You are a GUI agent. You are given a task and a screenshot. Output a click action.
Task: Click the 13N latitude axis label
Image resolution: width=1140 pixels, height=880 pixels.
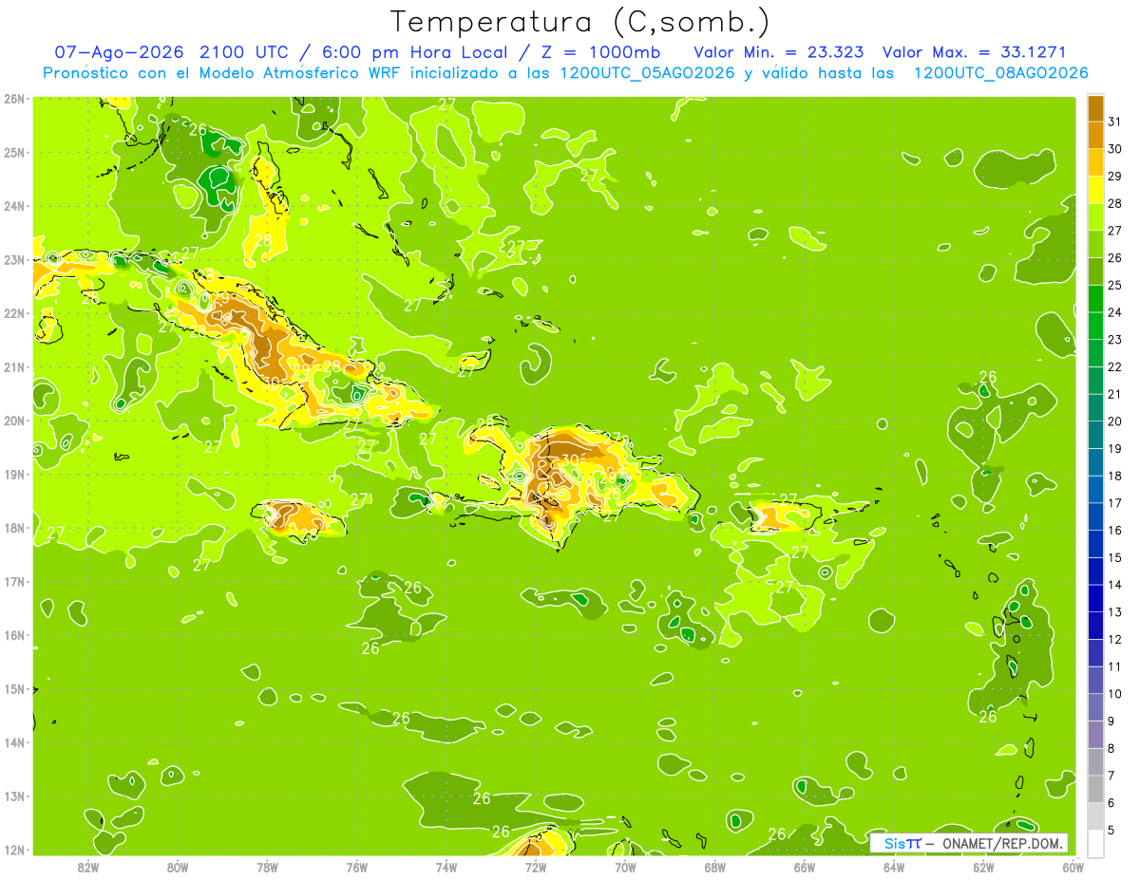[14, 796]
